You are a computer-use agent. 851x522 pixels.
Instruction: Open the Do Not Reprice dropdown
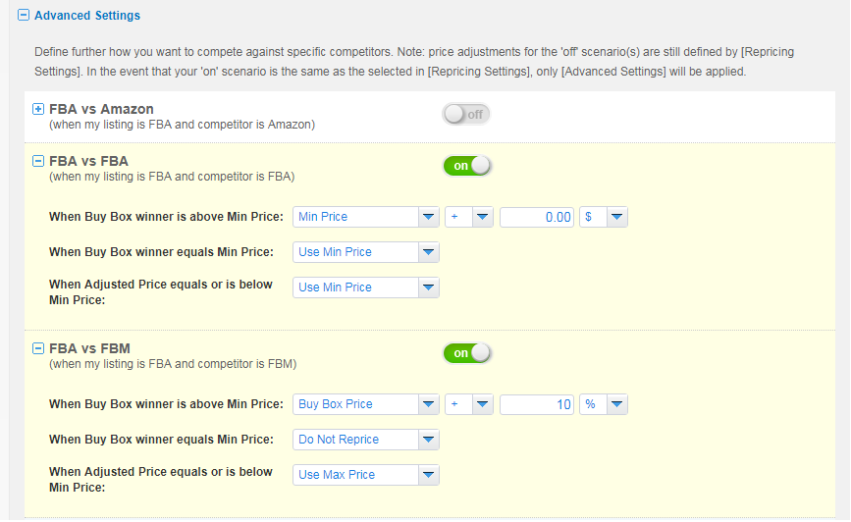[x=366, y=440]
